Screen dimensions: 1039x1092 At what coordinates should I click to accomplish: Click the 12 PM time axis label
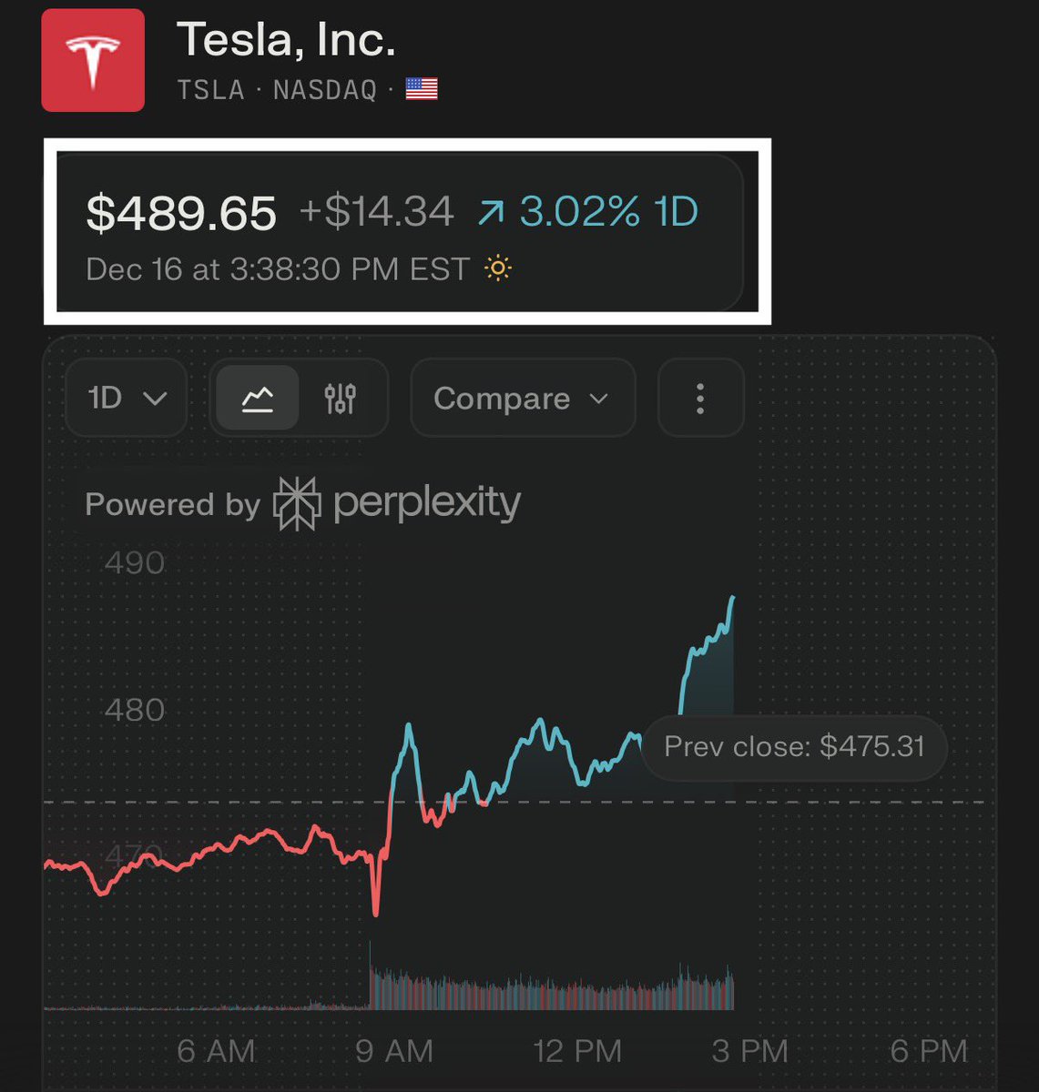click(577, 1052)
